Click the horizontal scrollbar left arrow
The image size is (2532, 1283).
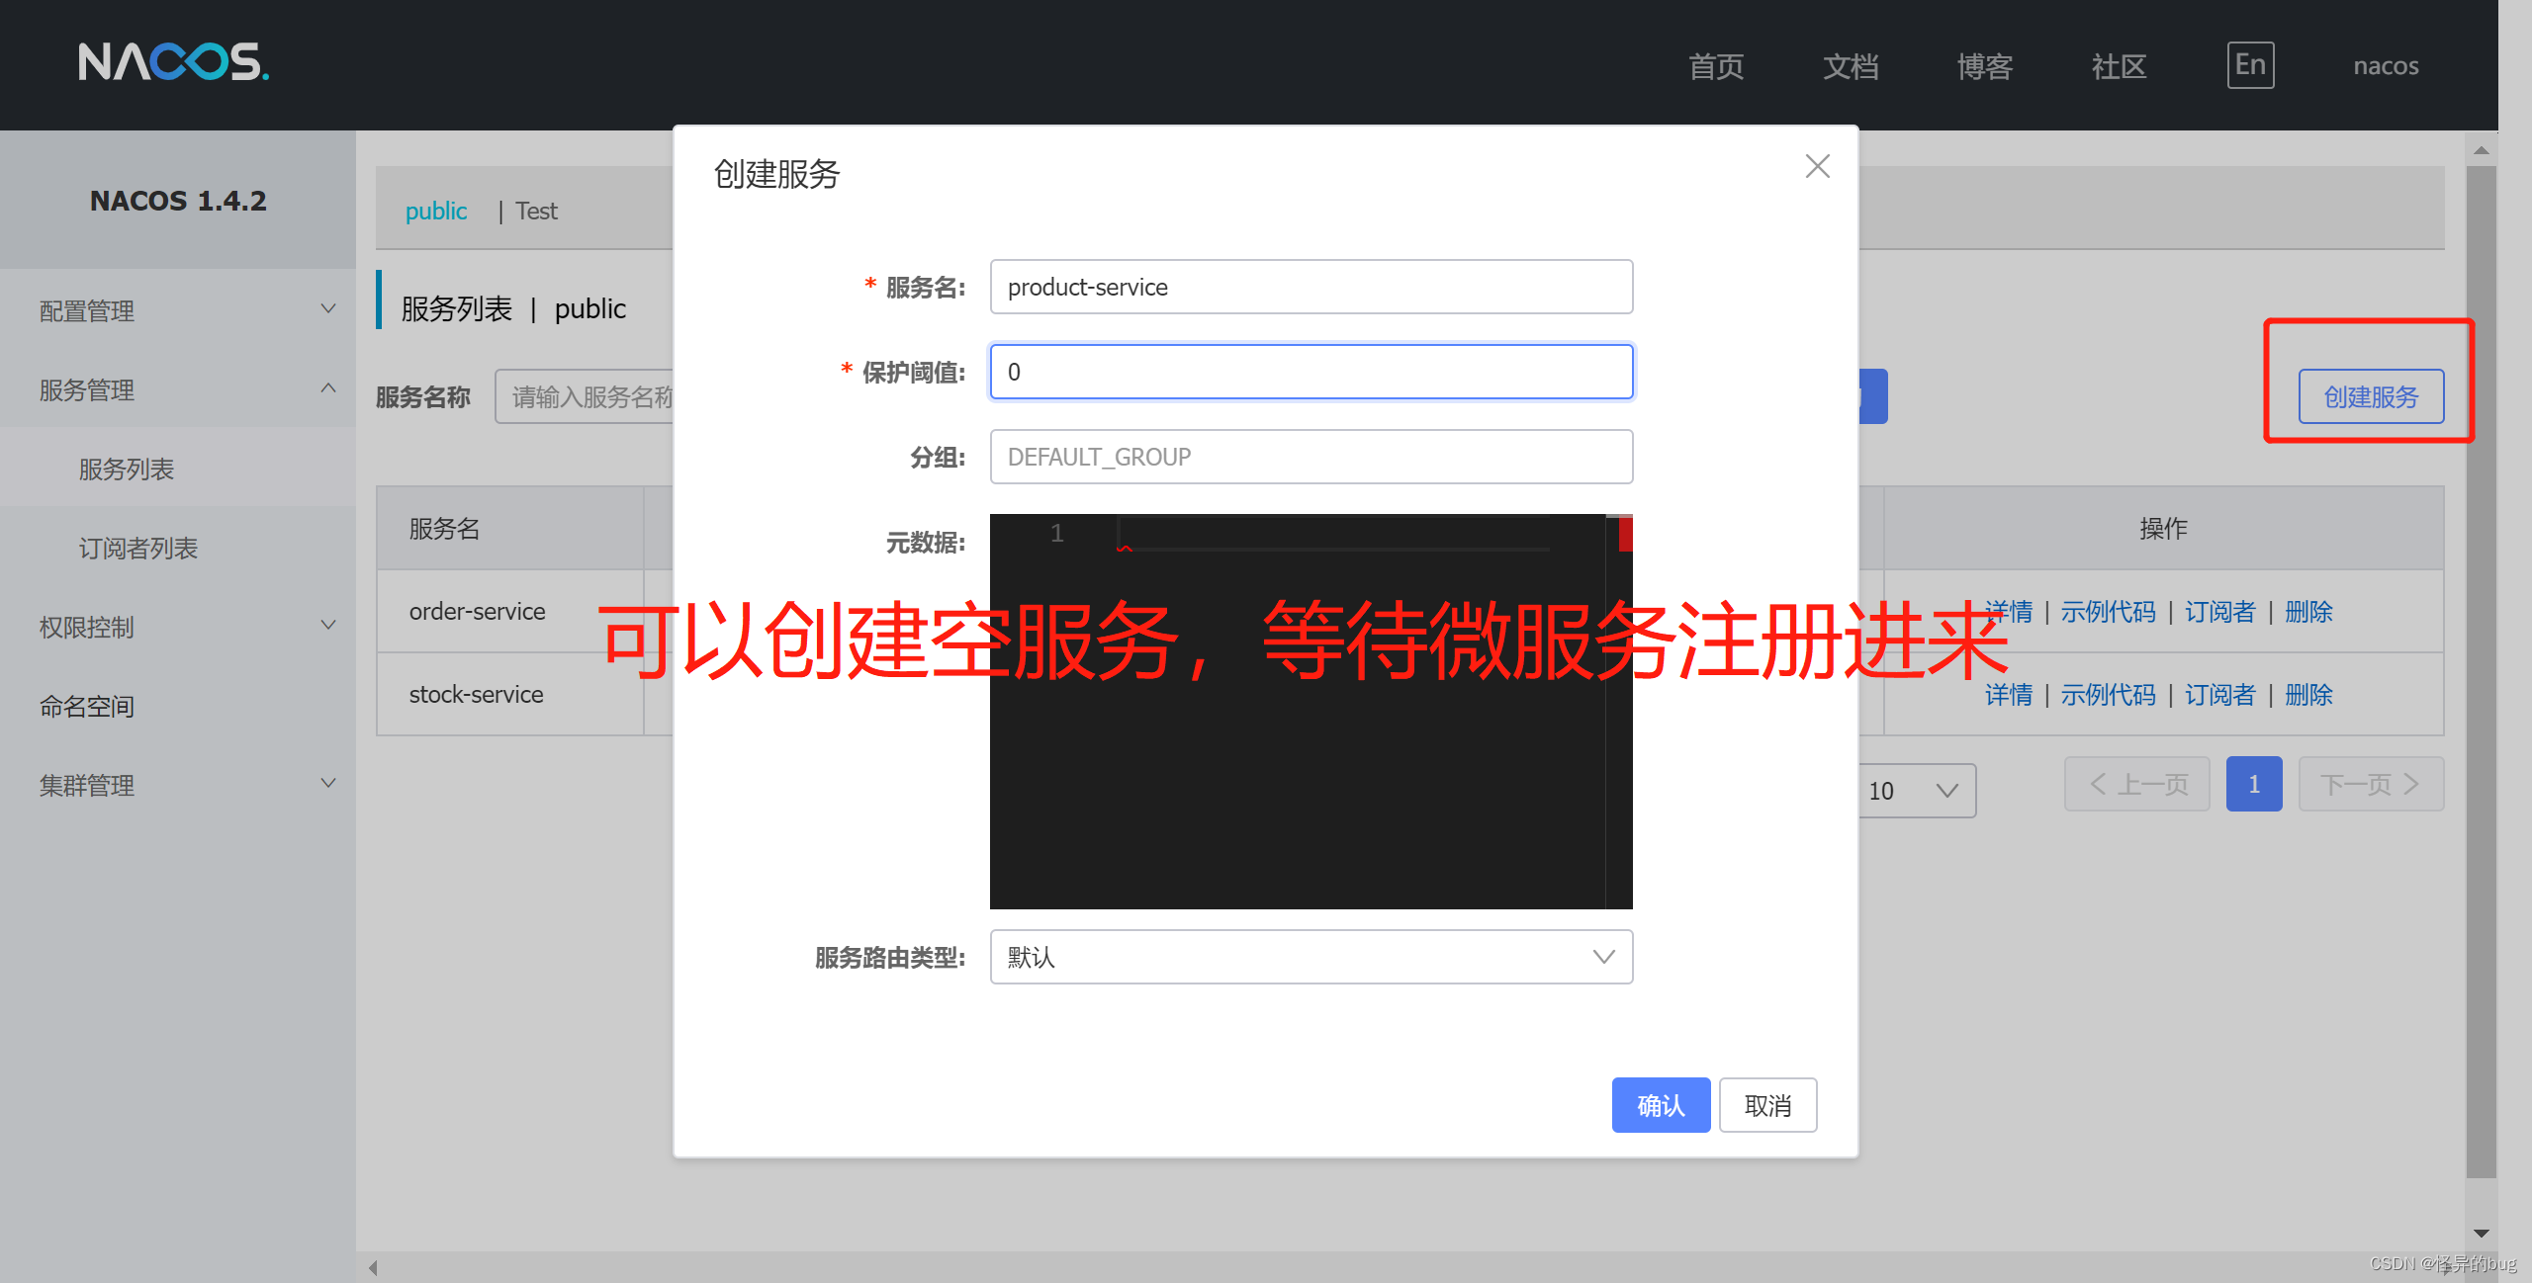coord(373,1267)
